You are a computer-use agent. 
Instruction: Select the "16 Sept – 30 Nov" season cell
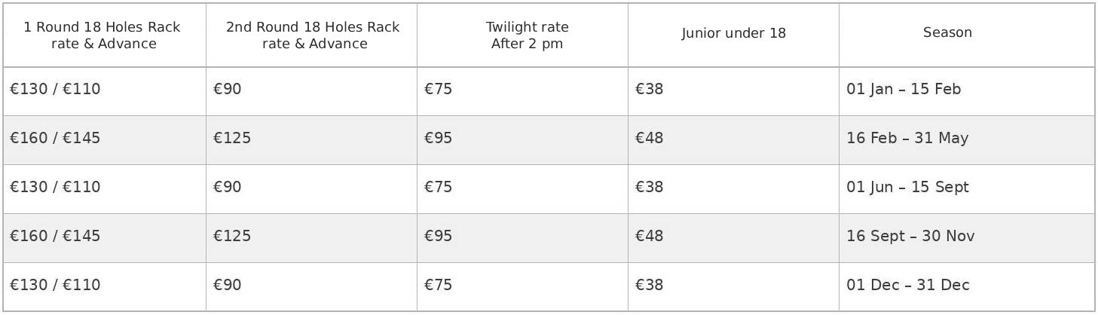[910, 237]
